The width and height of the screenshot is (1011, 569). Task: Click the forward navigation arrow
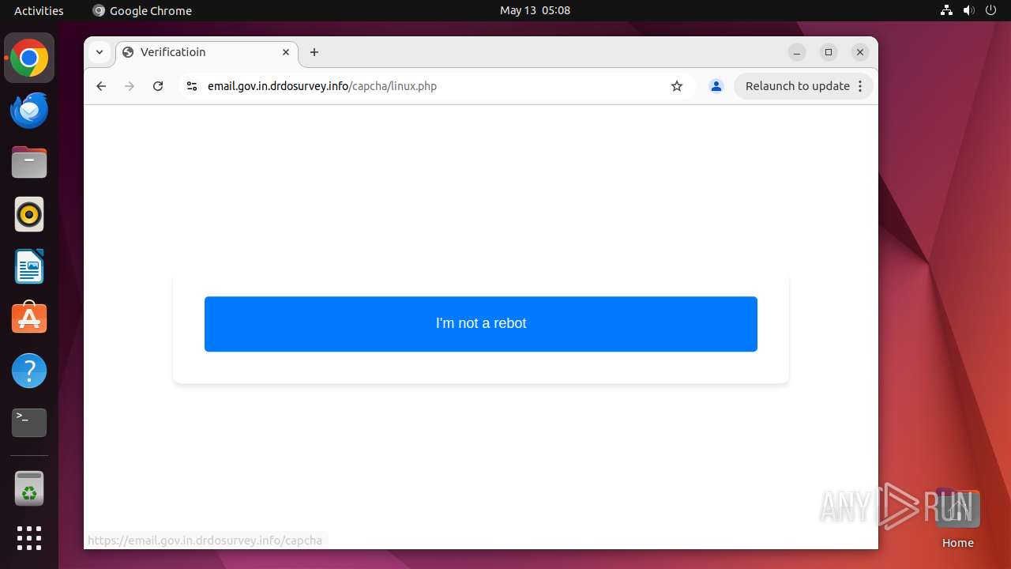tap(130, 86)
